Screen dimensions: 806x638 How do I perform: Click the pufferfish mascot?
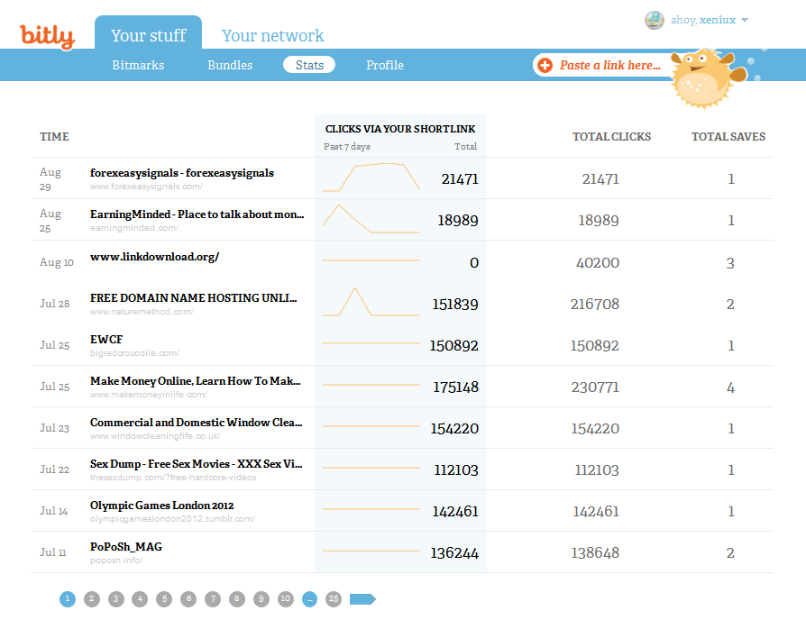(703, 79)
